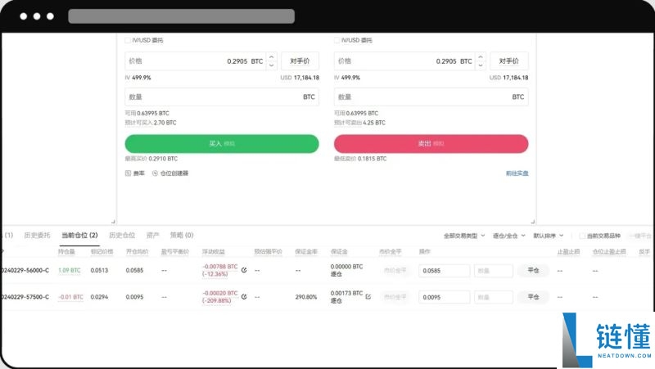Click the resize handle at left panel's corner
655x369 pixels.
pos(113,222)
